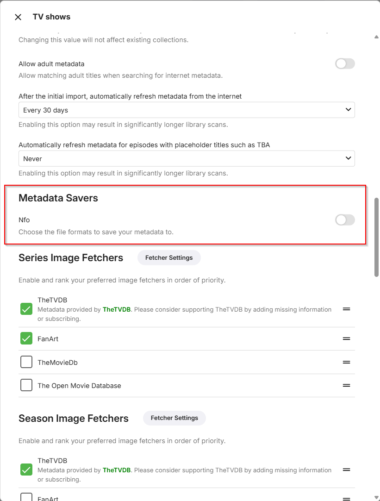The width and height of the screenshot is (380, 501).
Task: Turn on the Nfo metadata saver
Action: point(345,220)
